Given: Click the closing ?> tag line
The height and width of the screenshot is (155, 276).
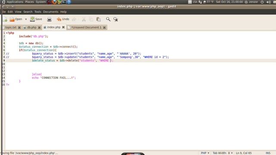Looking at the screenshot, I should click(8, 85).
